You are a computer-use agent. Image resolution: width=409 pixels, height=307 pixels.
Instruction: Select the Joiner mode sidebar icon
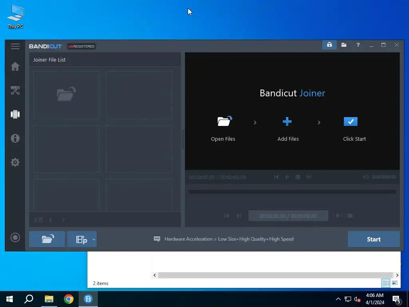pyautogui.click(x=15, y=114)
